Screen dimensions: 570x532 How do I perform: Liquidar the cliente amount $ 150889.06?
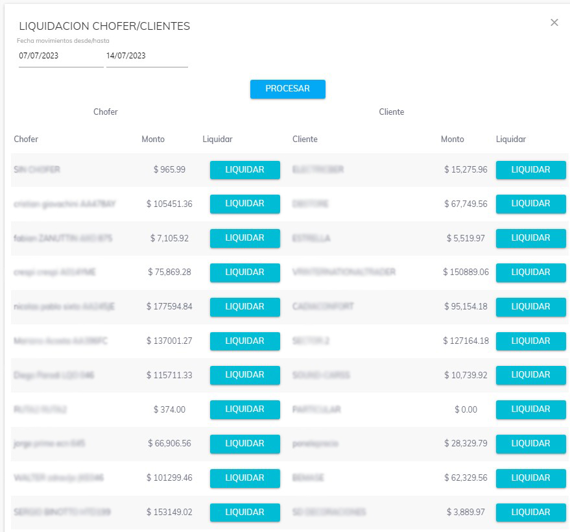coord(530,272)
